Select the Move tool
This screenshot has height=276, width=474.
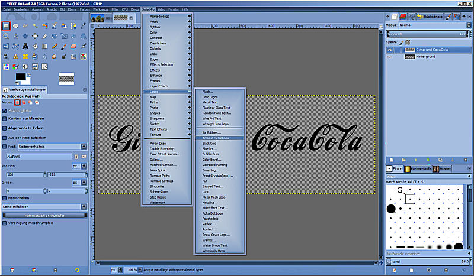pos(25,36)
